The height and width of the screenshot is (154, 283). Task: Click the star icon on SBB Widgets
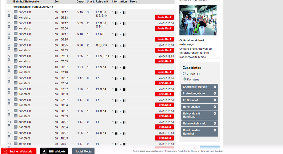pos(44,151)
